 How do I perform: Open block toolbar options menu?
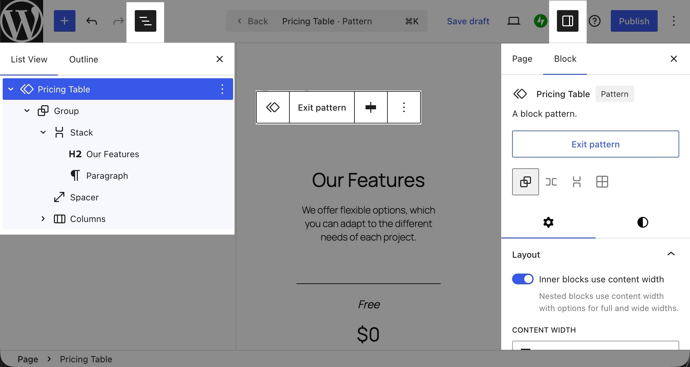pos(404,107)
